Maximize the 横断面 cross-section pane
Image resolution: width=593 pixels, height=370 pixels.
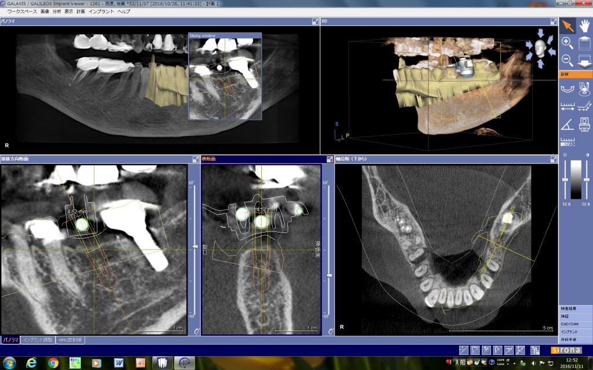[x=330, y=160]
